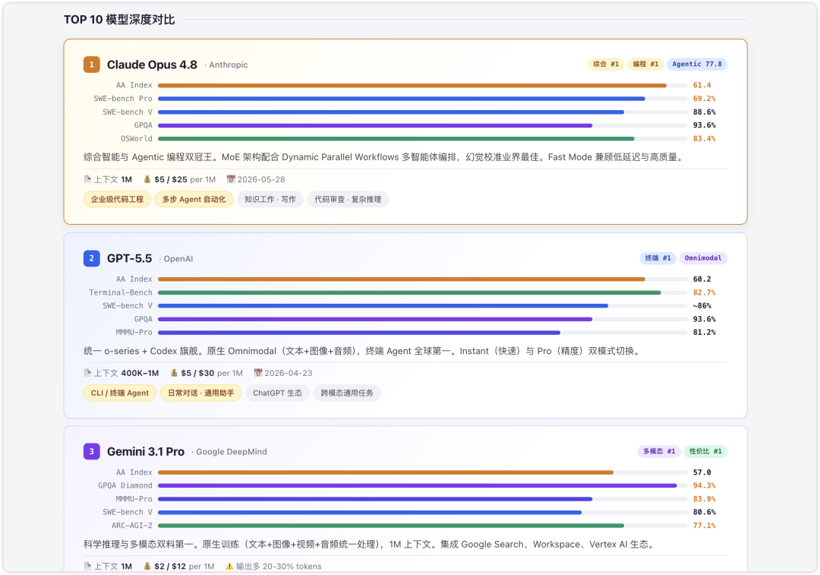Click the 综合 #1 badge on Claude card
The height and width of the screenshot is (575, 820).
pyautogui.click(x=606, y=64)
